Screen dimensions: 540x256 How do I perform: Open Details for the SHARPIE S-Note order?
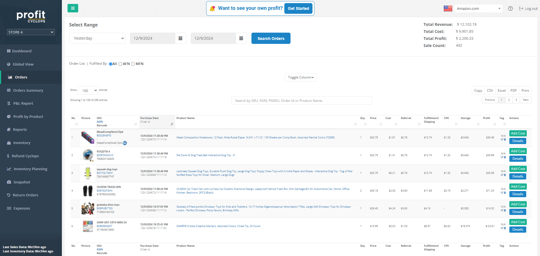(x=518, y=230)
